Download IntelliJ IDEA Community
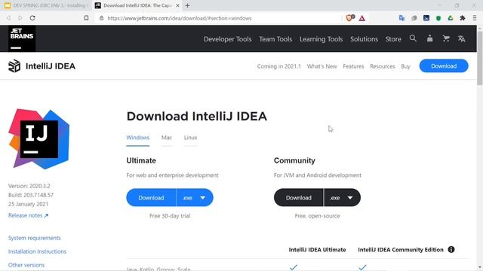 click(299, 197)
